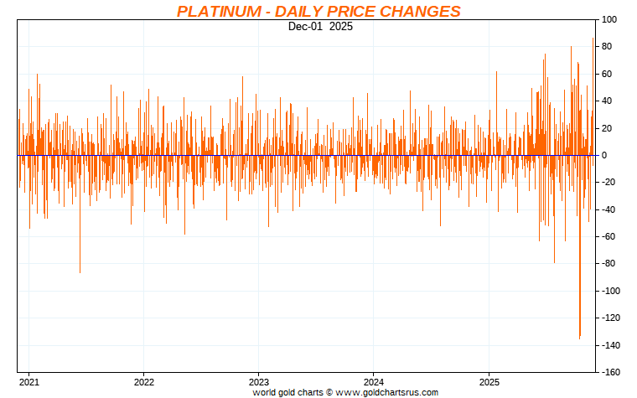Click the y-axis value 100

pos(609,19)
